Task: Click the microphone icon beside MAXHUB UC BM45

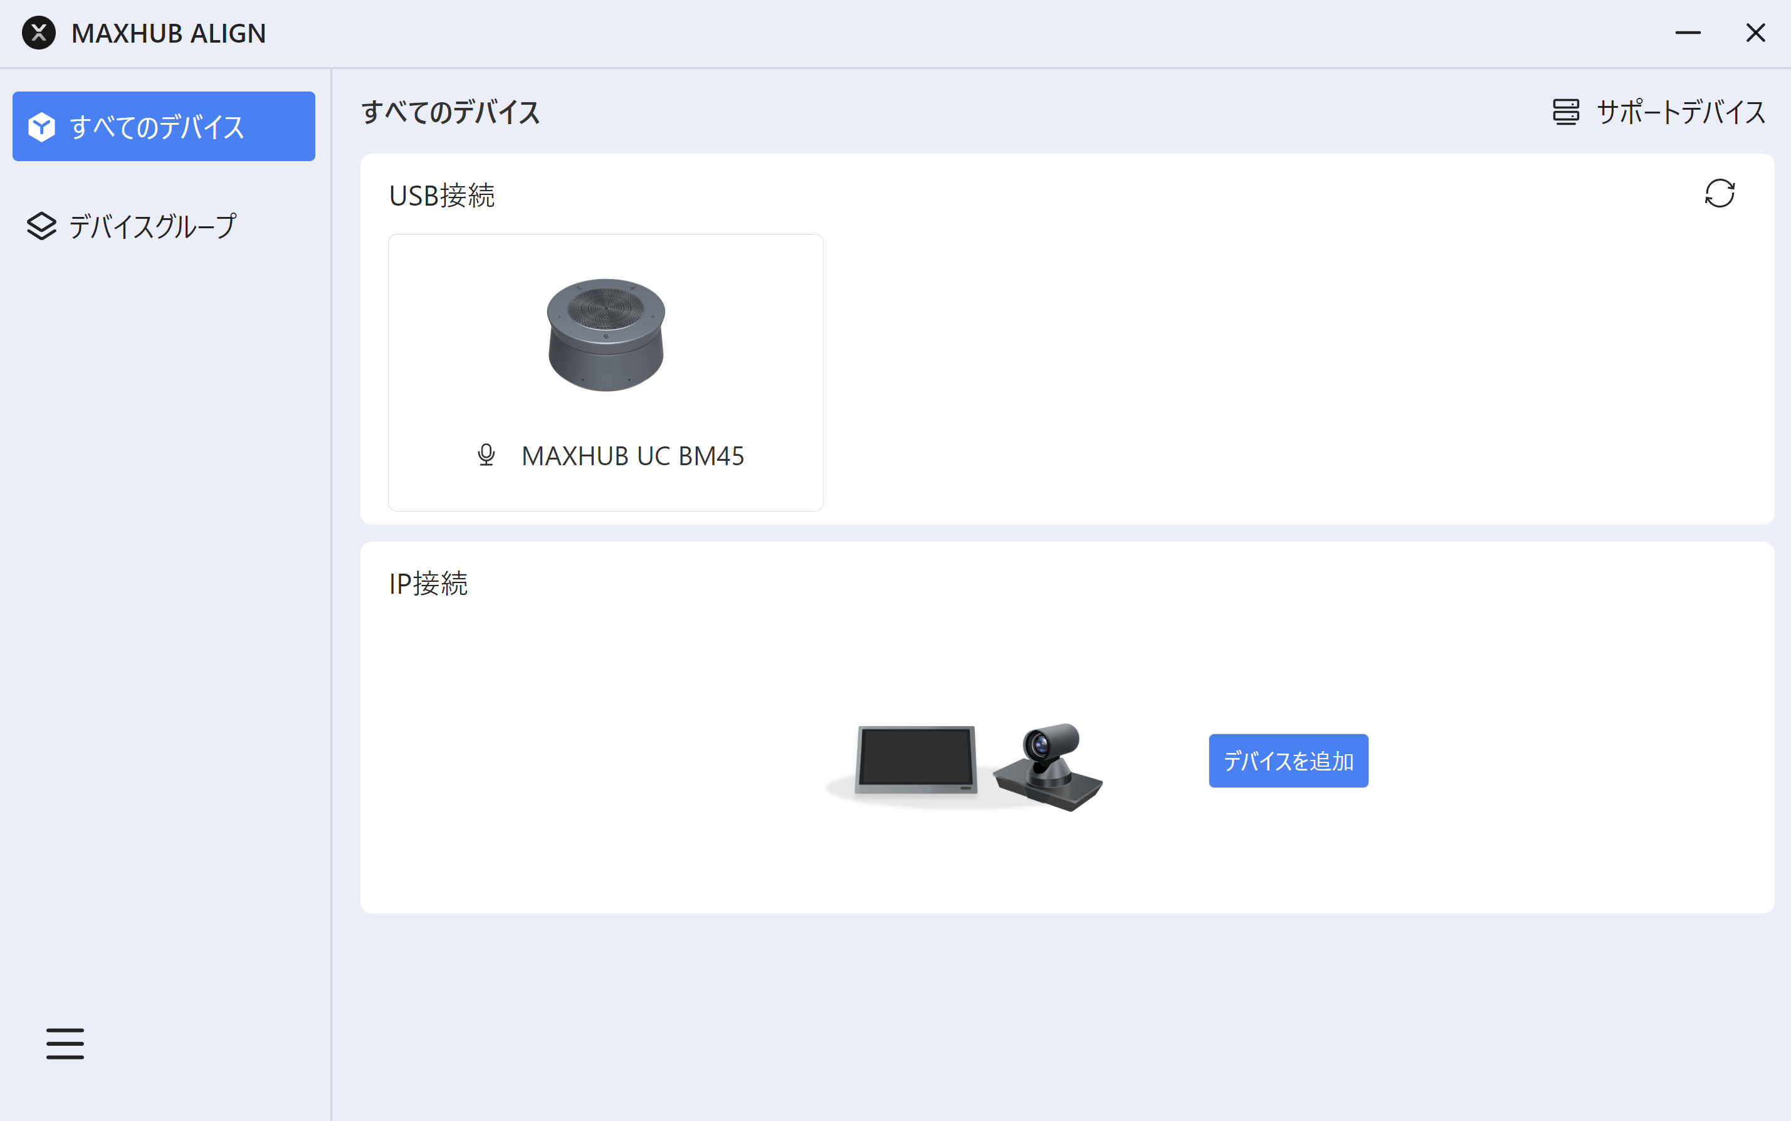Action: (486, 455)
